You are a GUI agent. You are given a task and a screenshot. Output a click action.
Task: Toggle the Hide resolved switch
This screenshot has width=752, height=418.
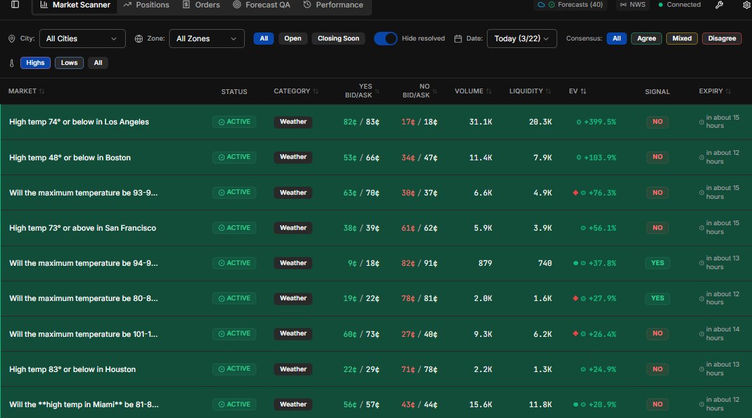point(385,39)
